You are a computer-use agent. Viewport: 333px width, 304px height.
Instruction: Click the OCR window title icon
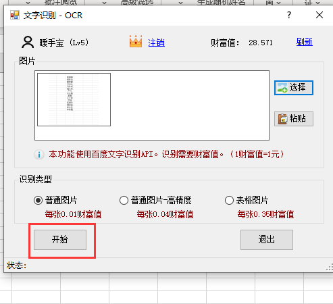click(15, 15)
